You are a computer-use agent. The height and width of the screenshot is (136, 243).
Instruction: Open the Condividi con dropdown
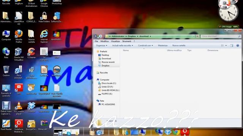pos(145,45)
